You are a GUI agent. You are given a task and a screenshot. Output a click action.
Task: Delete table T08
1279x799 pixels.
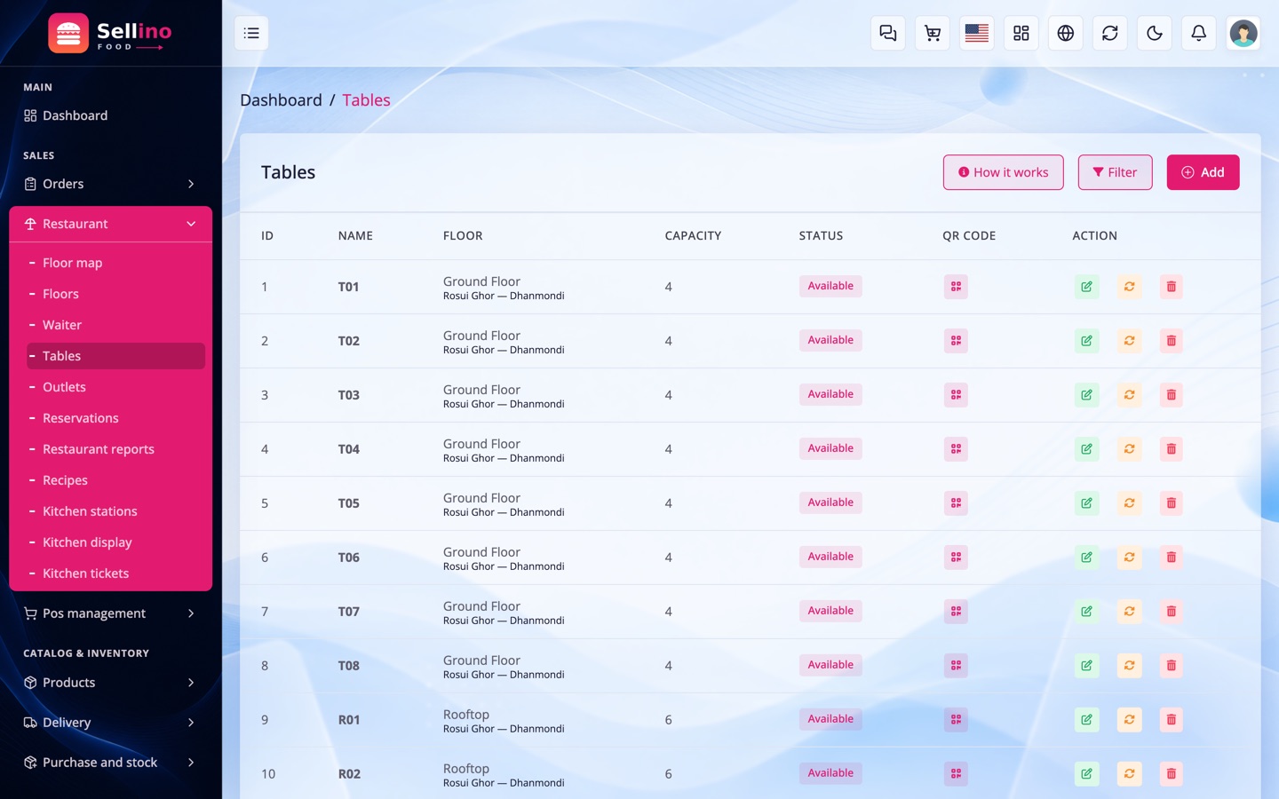1172,666
